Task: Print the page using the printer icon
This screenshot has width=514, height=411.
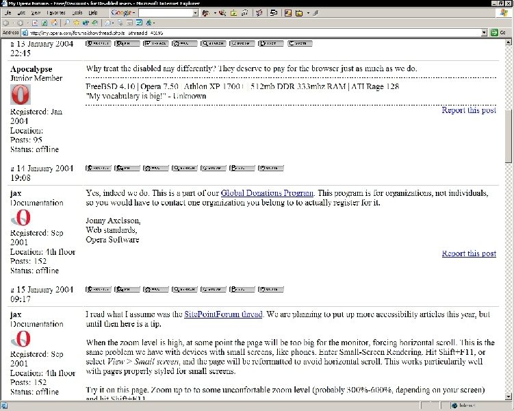Action: (x=120, y=23)
